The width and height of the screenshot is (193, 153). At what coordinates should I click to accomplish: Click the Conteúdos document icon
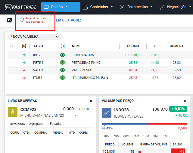point(85,7)
